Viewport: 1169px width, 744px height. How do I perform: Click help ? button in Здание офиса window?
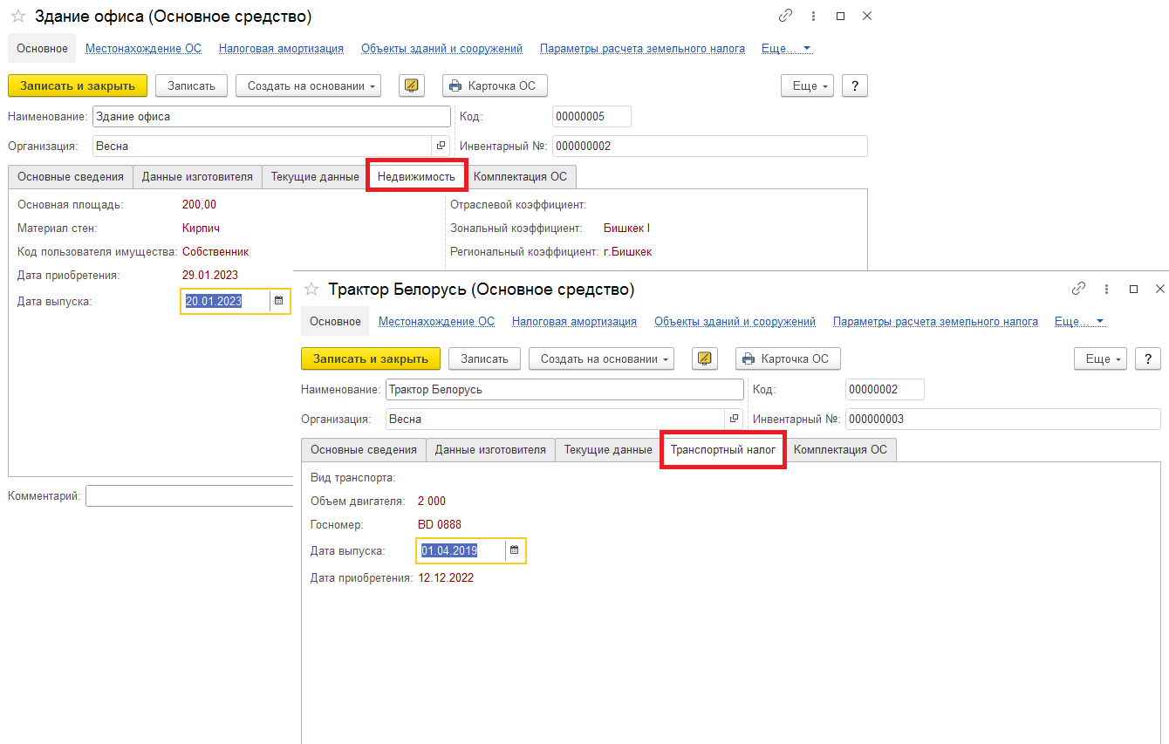[855, 85]
